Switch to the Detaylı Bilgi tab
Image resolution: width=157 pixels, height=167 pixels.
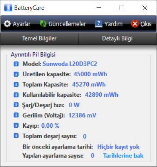117,39
